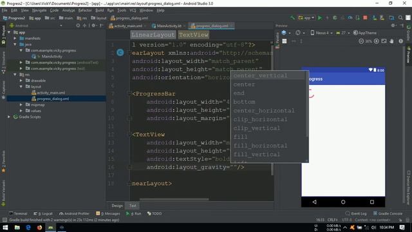Click the Project Structure icon in toolbar
The width and height of the screenshot is (412, 232).
click(391, 18)
